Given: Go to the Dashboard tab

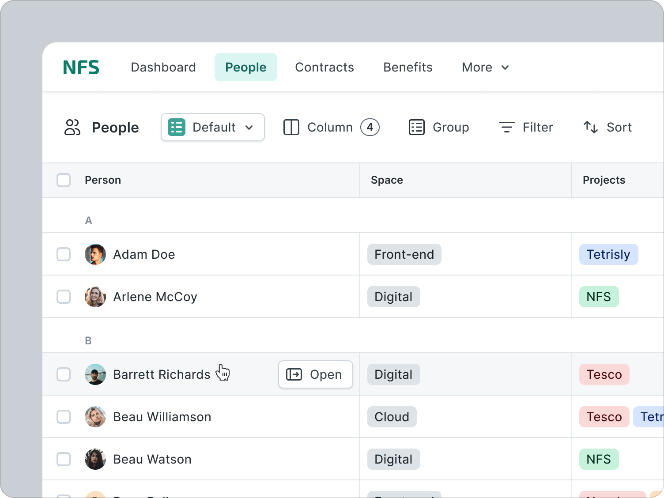Looking at the screenshot, I should [163, 67].
